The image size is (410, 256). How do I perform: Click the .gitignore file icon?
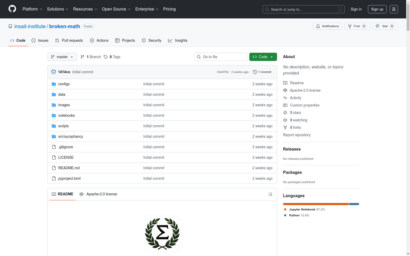point(54,147)
